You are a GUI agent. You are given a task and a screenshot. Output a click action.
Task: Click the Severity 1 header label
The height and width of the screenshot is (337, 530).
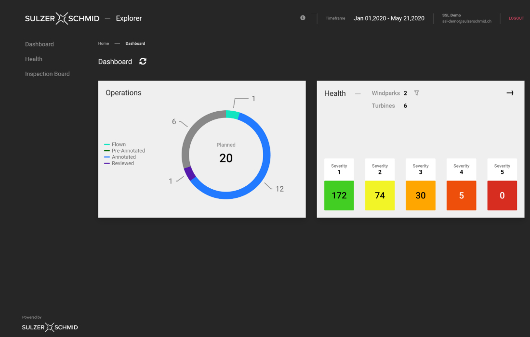pyautogui.click(x=339, y=169)
